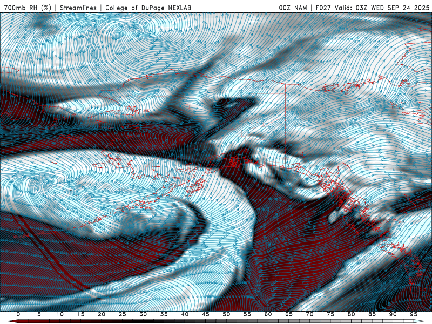Screen dimensions: 432x324
Task: Click the "F027" forecast hour text
Action: pyautogui.click(x=323, y=8)
